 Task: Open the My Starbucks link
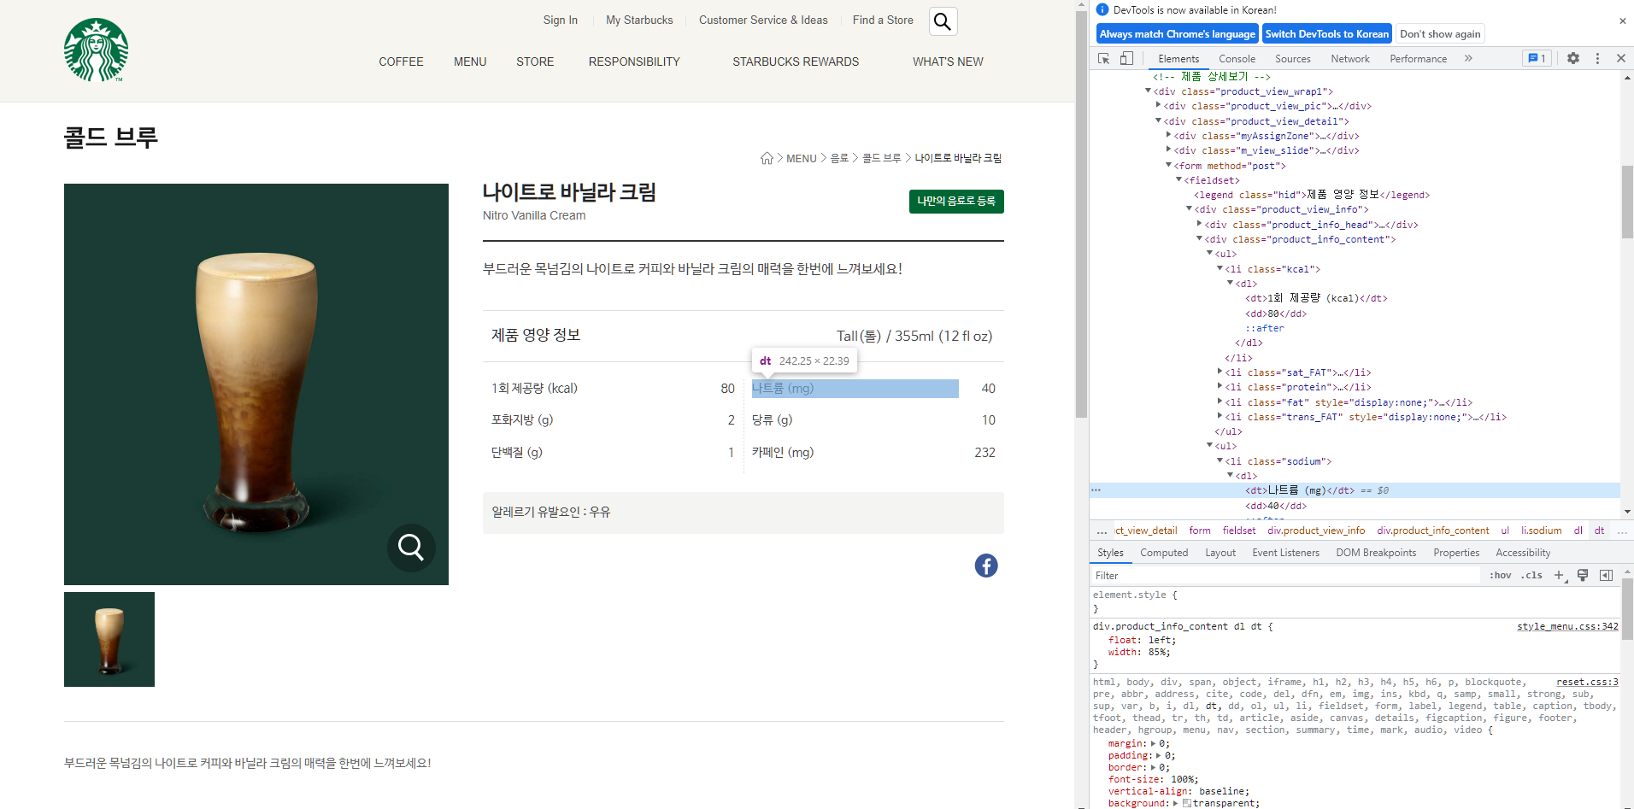[x=639, y=20]
